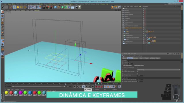Click Clear Initial State button
The image size is (184, 103).
click(139, 66)
